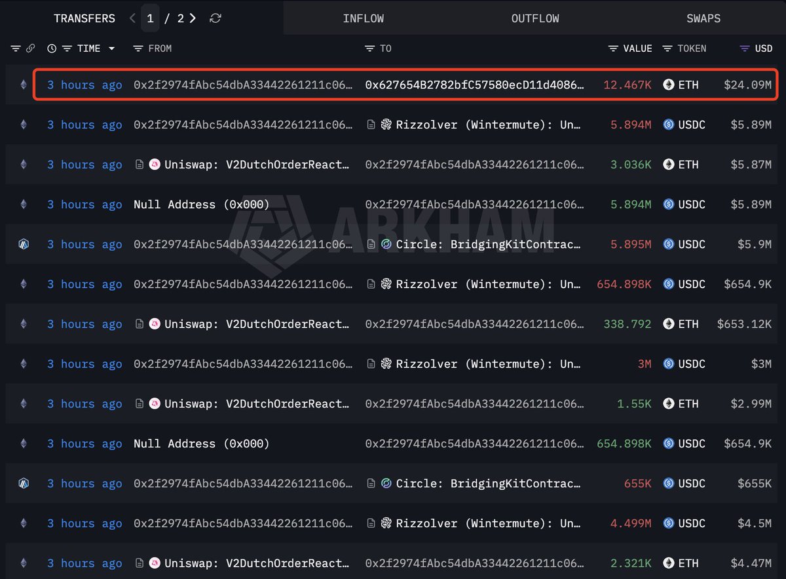The width and height of the screenshot is (786, 579).
Task: Open Null Address in 5.894M USDC row
Action: coord(201,204)
